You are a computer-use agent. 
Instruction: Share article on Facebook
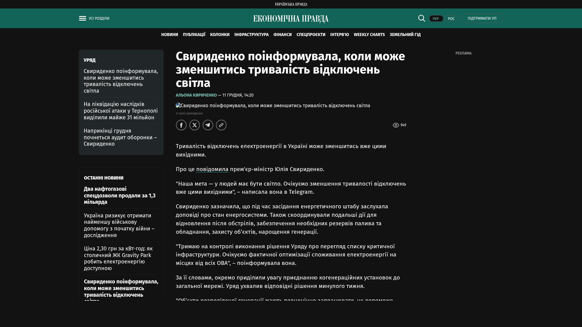tap(181, 125)
